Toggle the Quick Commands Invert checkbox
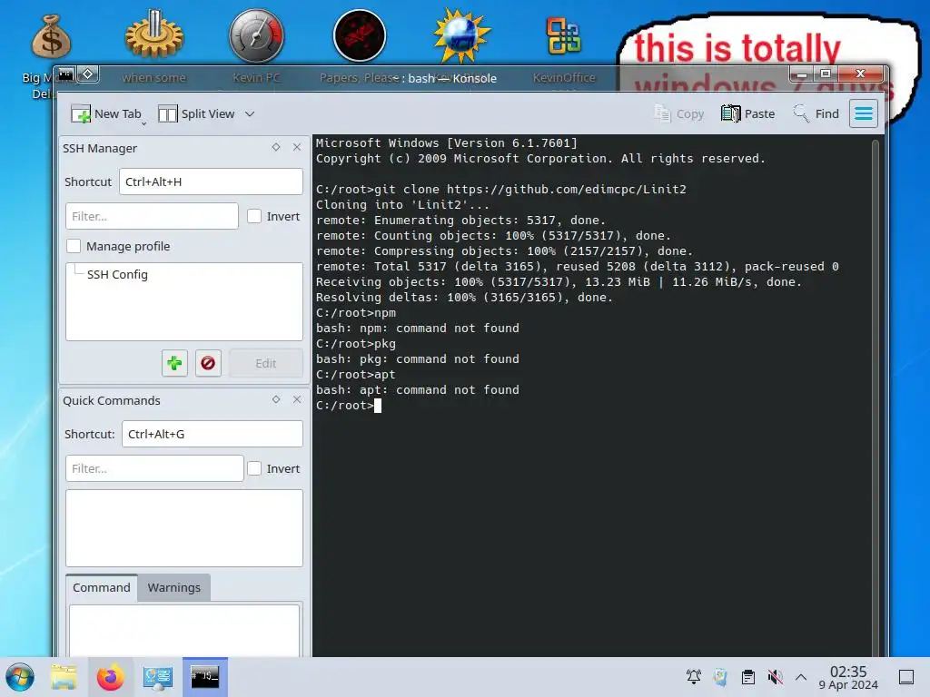 [254, 468]
